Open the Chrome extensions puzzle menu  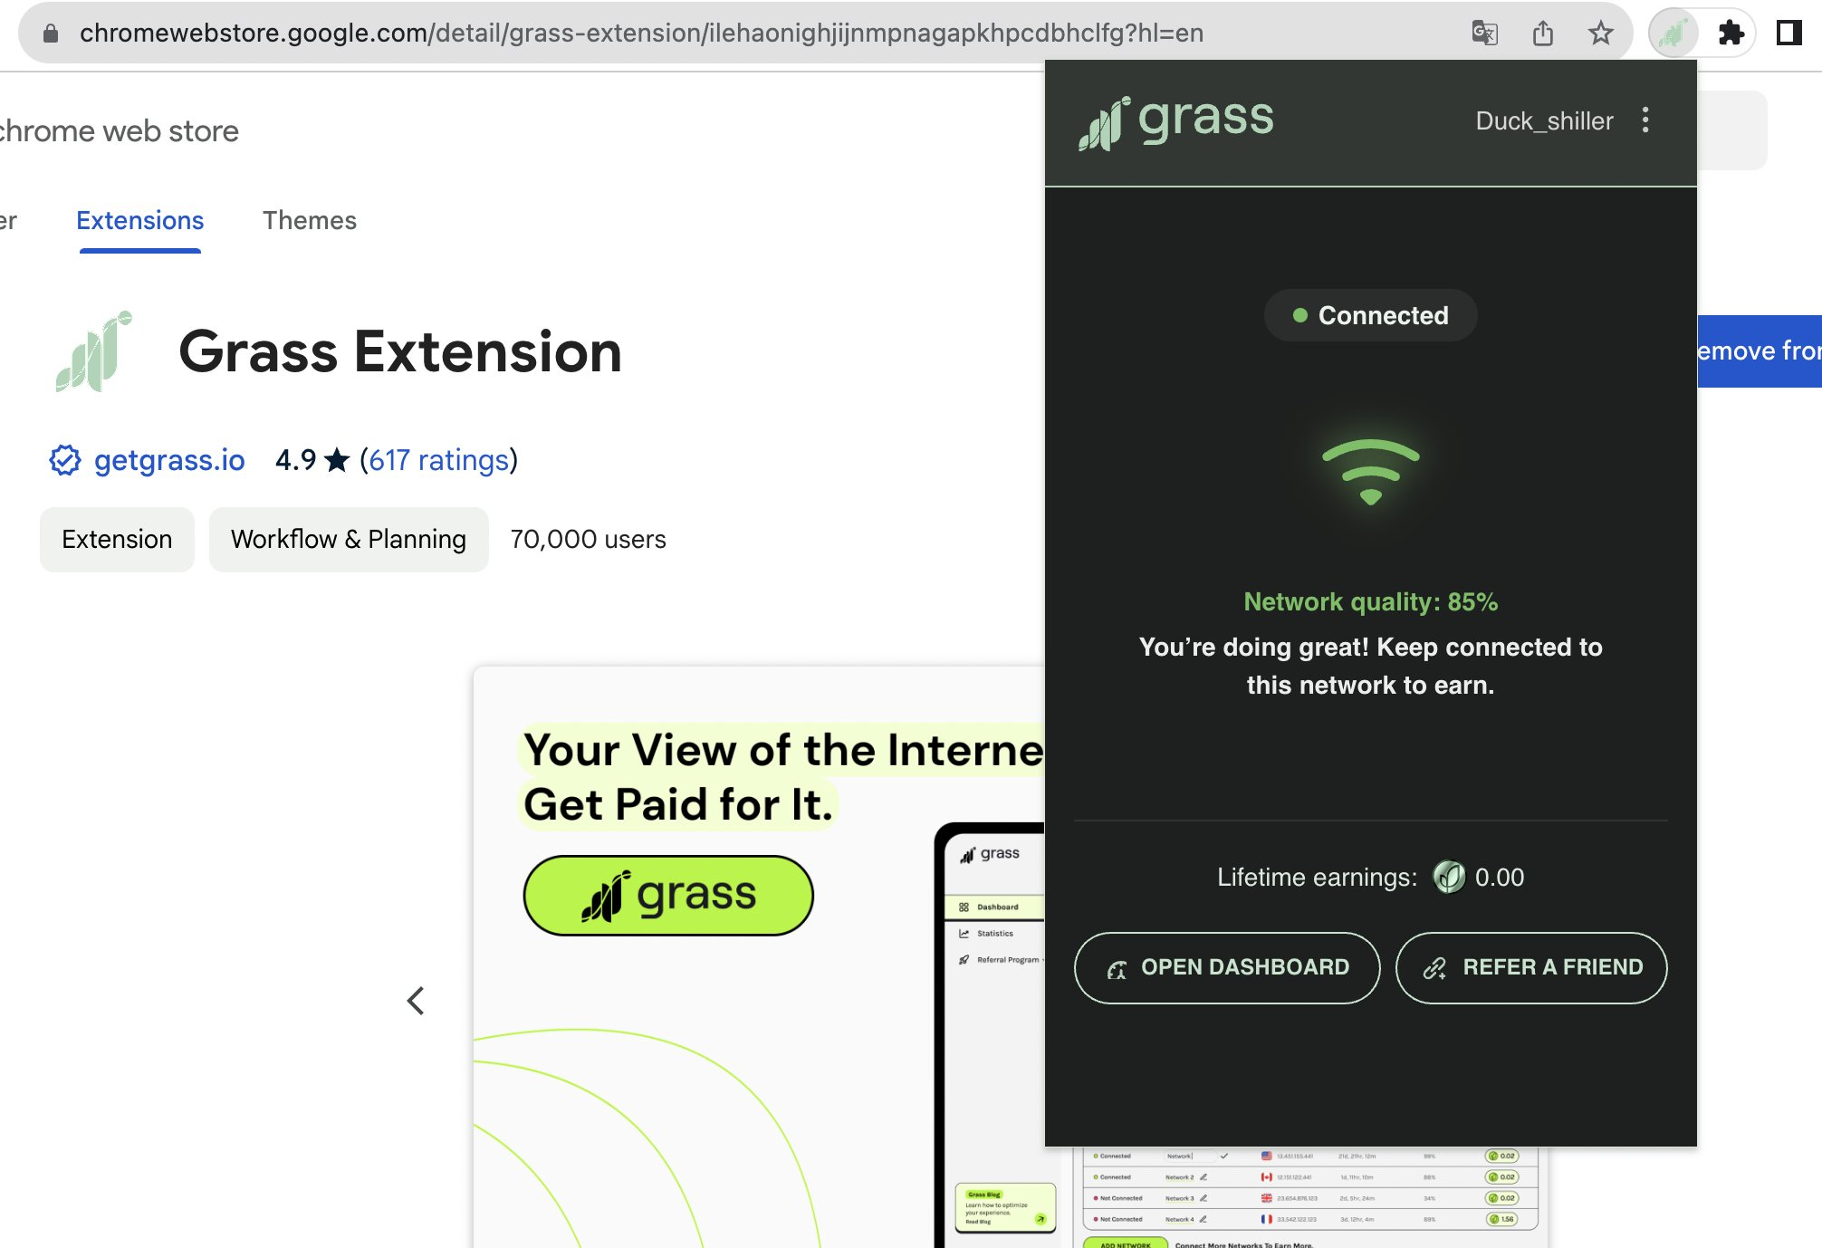click(x=1731, y=34)
